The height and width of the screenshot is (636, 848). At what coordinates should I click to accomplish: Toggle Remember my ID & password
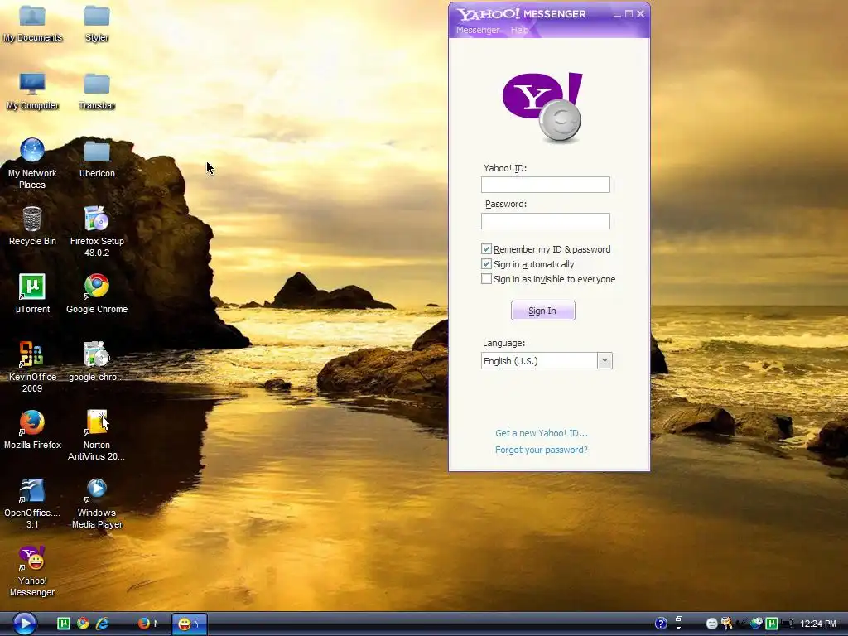click(x=486, y=248)
